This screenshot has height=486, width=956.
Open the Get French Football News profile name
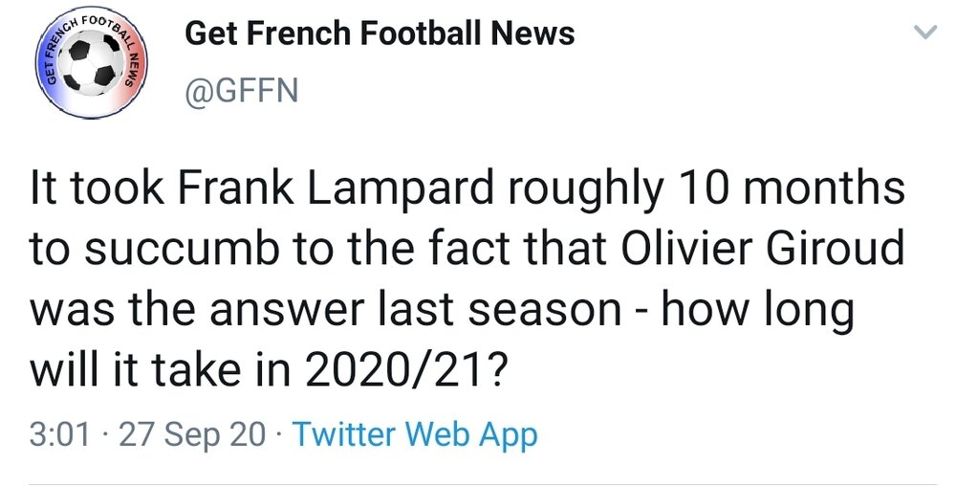tap(380, 33)
